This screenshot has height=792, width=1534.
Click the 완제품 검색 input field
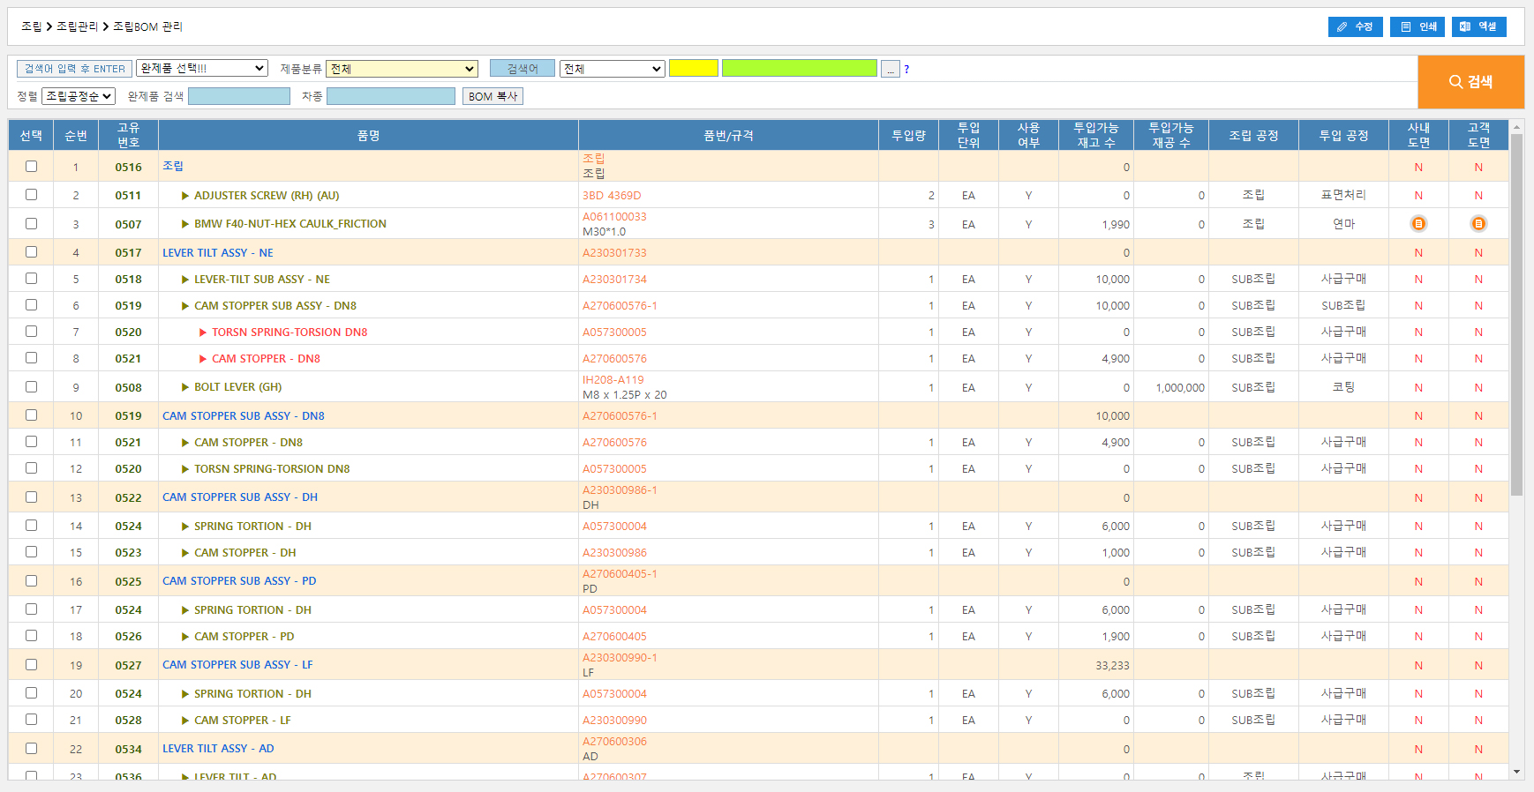239,96
